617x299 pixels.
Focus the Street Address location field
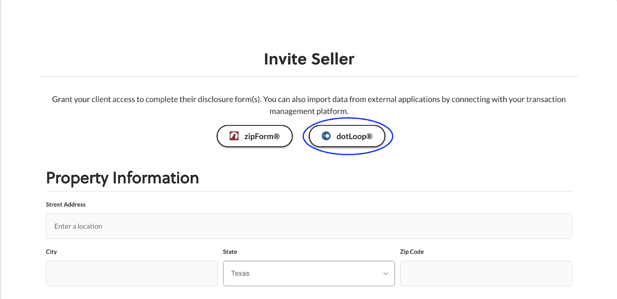pyautogui.click(x=309, y=226)
